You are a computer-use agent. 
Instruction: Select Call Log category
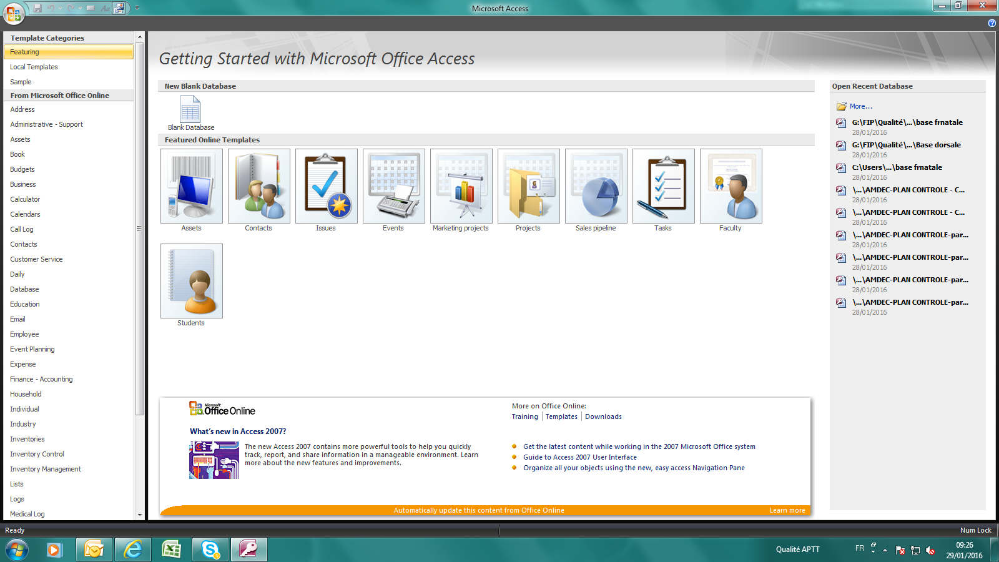22,229
